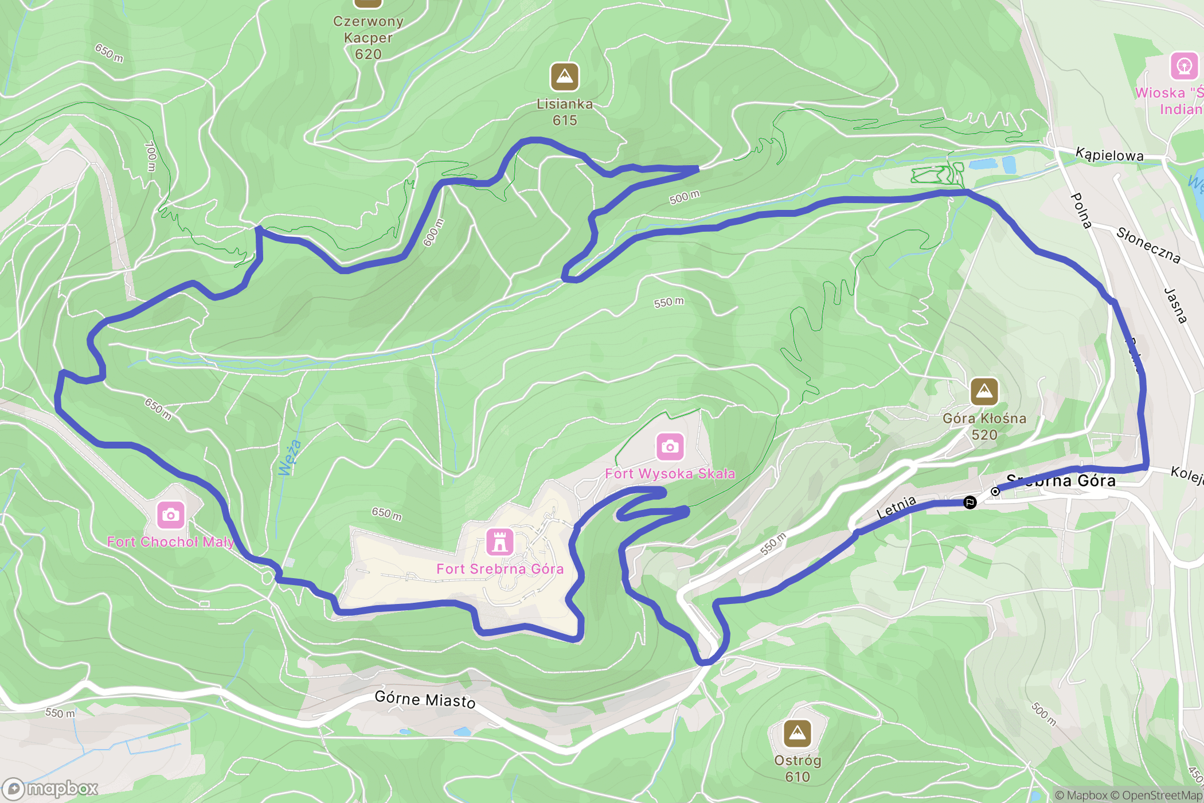Click the route finish flag marker
Viewport: 1204px width, 803px height.
pyautogui.click(x=970, y=502)
